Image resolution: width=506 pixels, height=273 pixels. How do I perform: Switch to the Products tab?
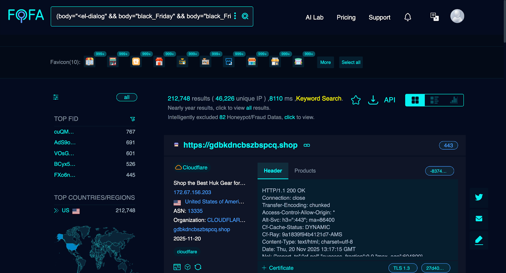tap(305, 171)
